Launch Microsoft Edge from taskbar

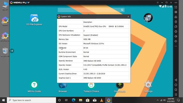[x=73, y=100]
